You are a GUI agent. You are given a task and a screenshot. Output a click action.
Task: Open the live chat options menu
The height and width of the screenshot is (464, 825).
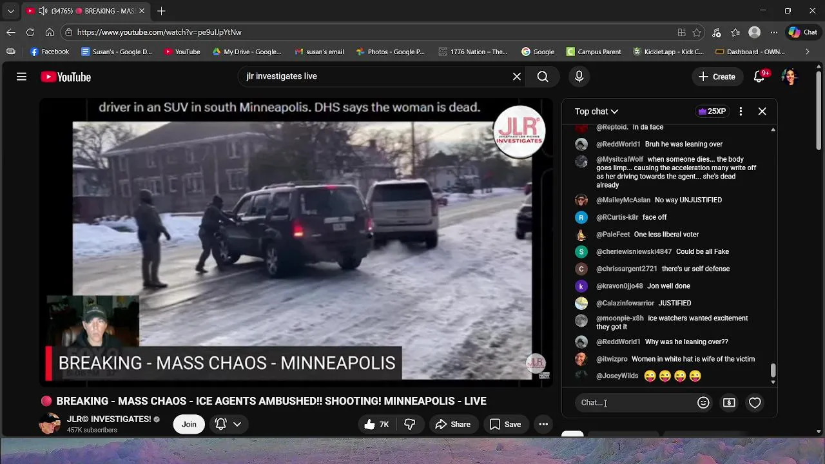(741, 111)
